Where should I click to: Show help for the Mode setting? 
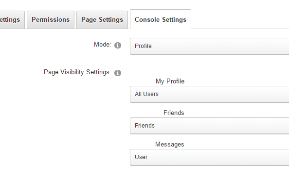118,45
